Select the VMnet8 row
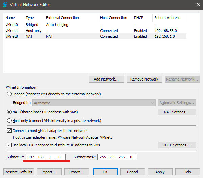This screenshot has width=203, height=178. pos(96,36)
